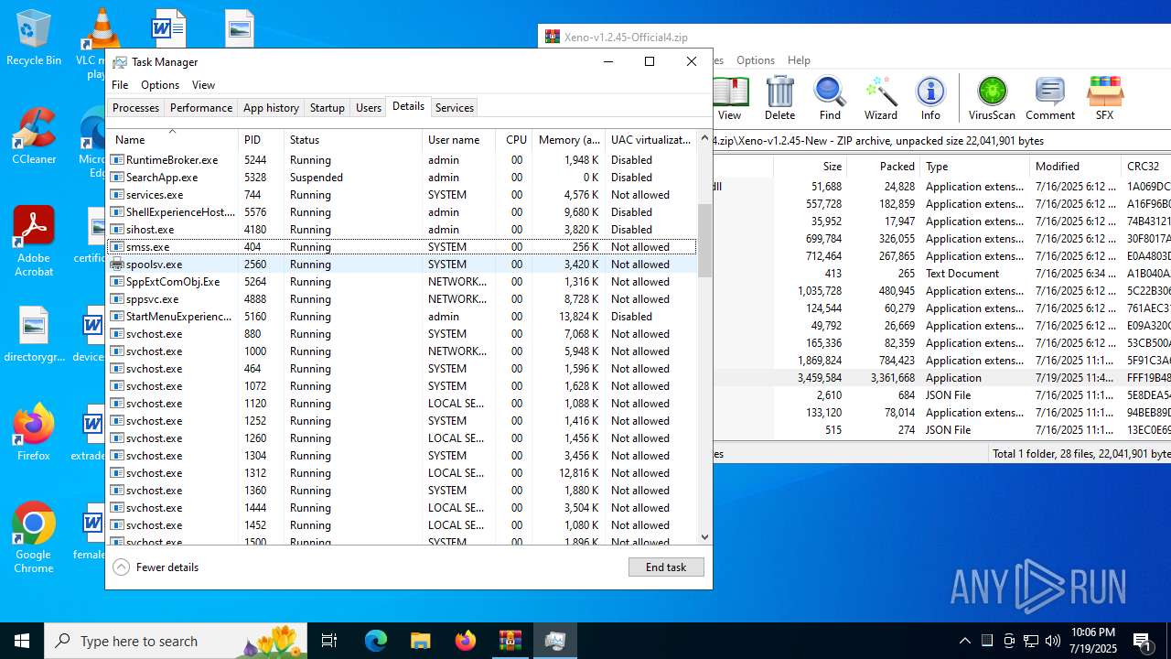Select svchost.exe with PID 1312

pos(402,473)
